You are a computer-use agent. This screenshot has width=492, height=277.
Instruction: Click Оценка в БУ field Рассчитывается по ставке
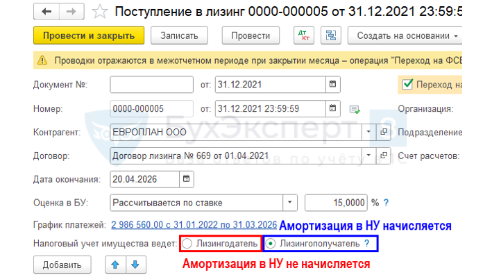196,203
